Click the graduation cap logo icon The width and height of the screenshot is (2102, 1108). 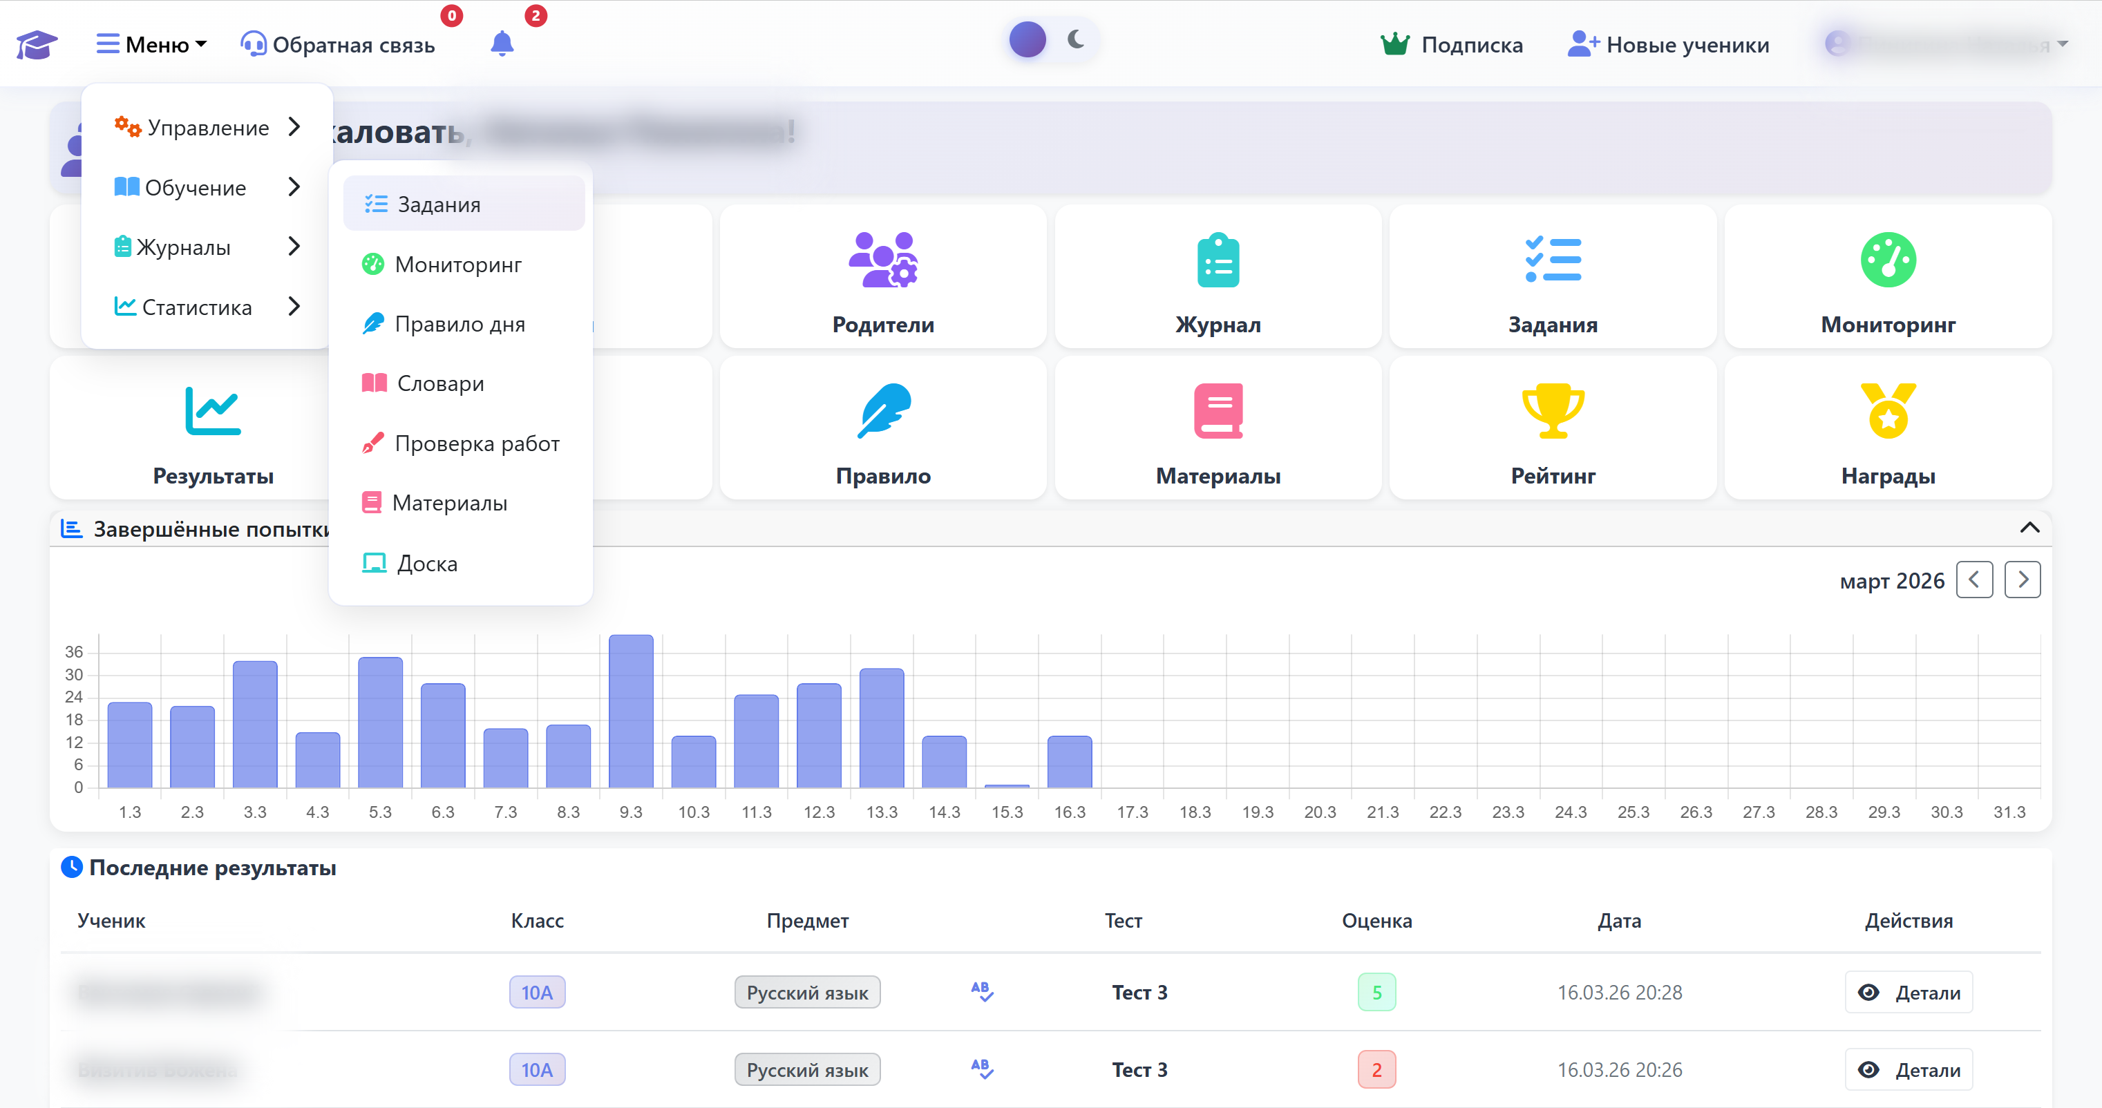(37, 44)
